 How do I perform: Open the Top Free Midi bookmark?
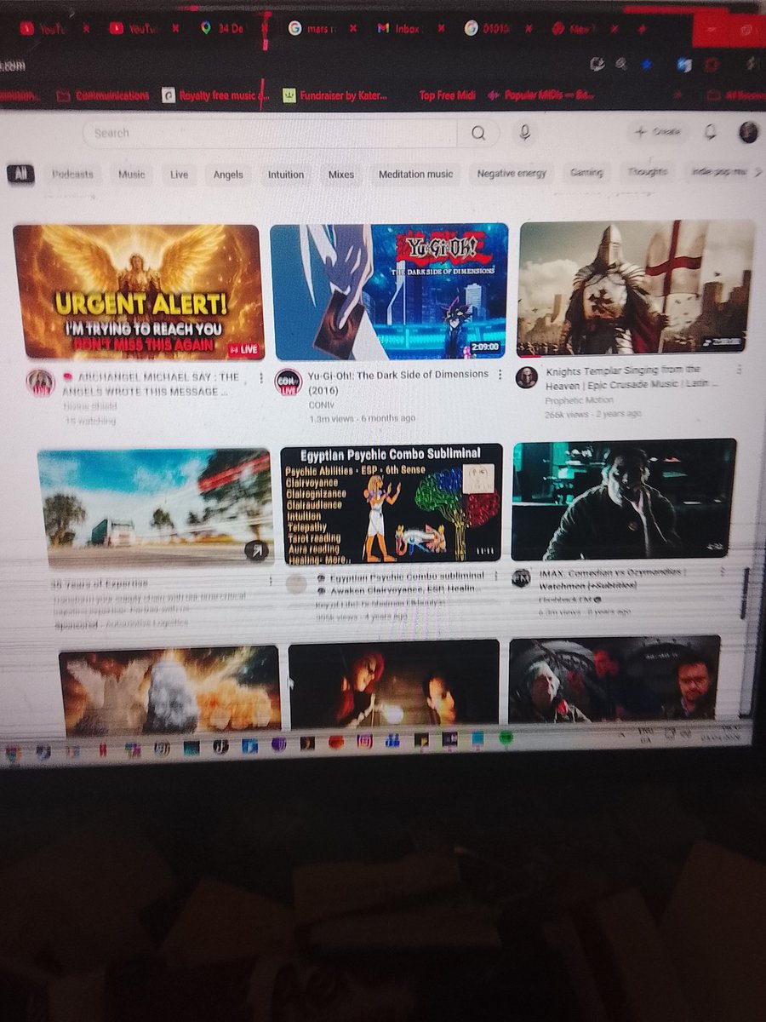(x=447, y=95)
